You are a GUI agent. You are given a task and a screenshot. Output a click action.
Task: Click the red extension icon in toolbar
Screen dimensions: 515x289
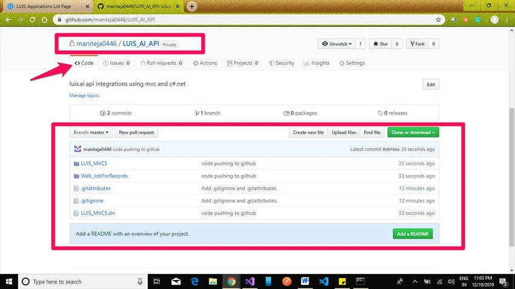click(x=465, y=20)
